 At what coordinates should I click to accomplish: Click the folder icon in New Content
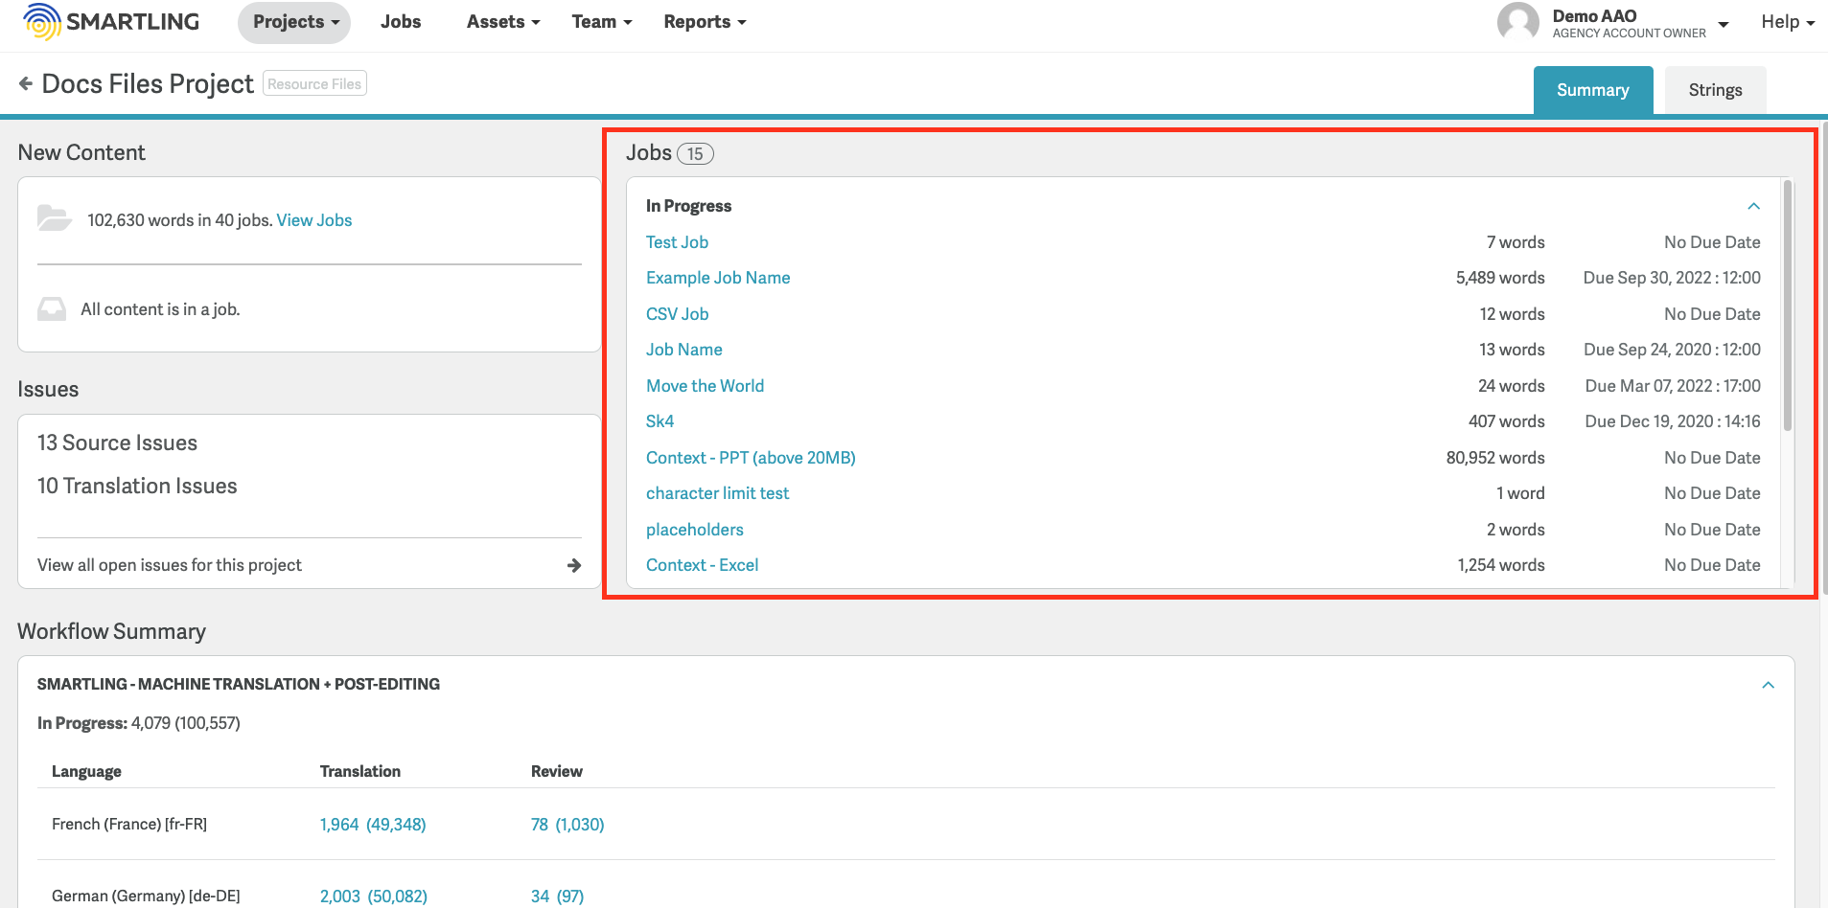54,218
